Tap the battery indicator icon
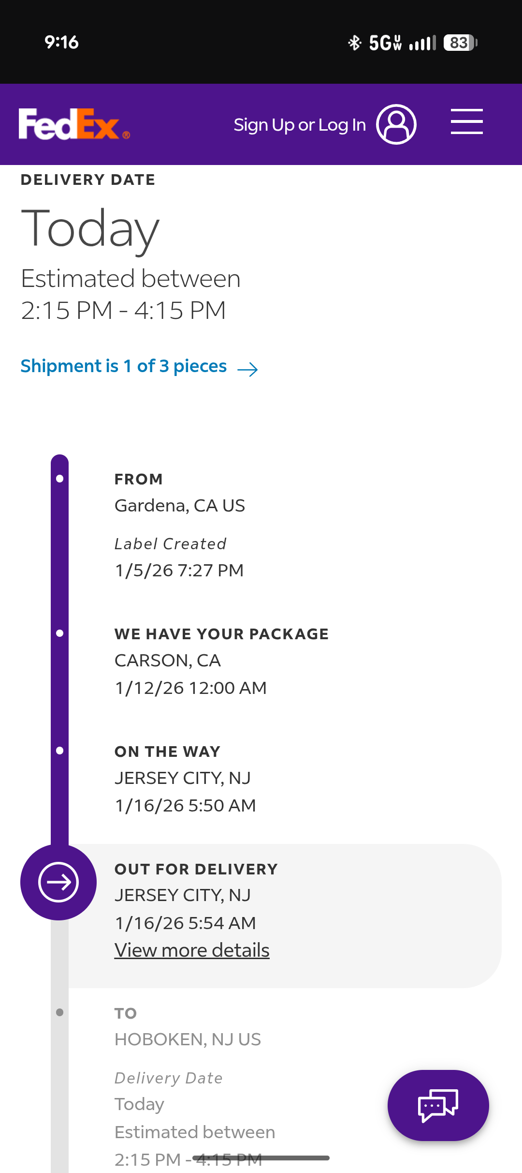The image size is (522, 1173). [460, 43]
